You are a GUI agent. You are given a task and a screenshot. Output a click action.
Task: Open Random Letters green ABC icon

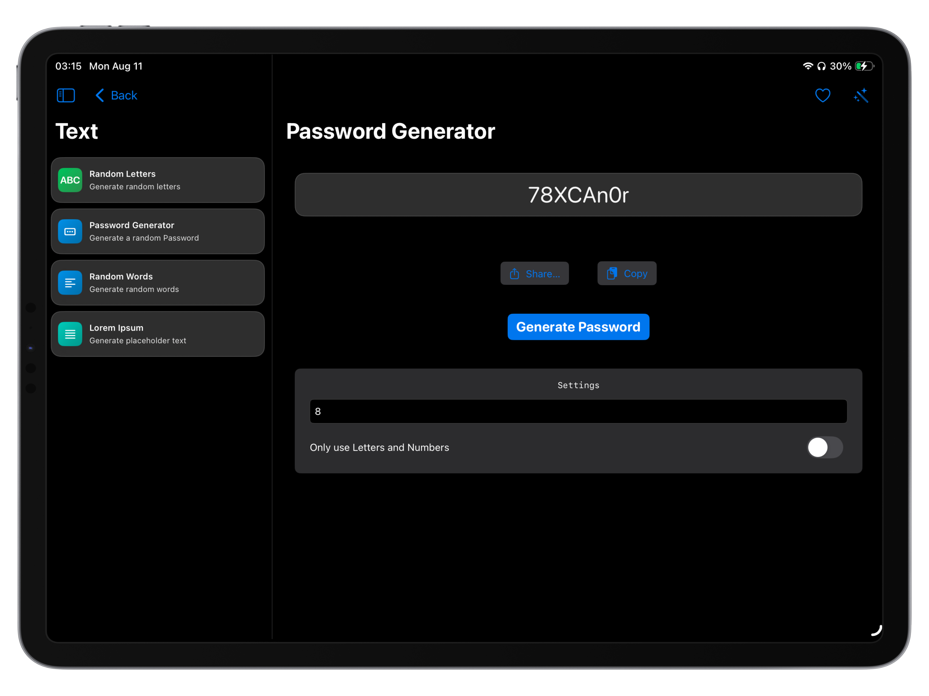[70, 180]
